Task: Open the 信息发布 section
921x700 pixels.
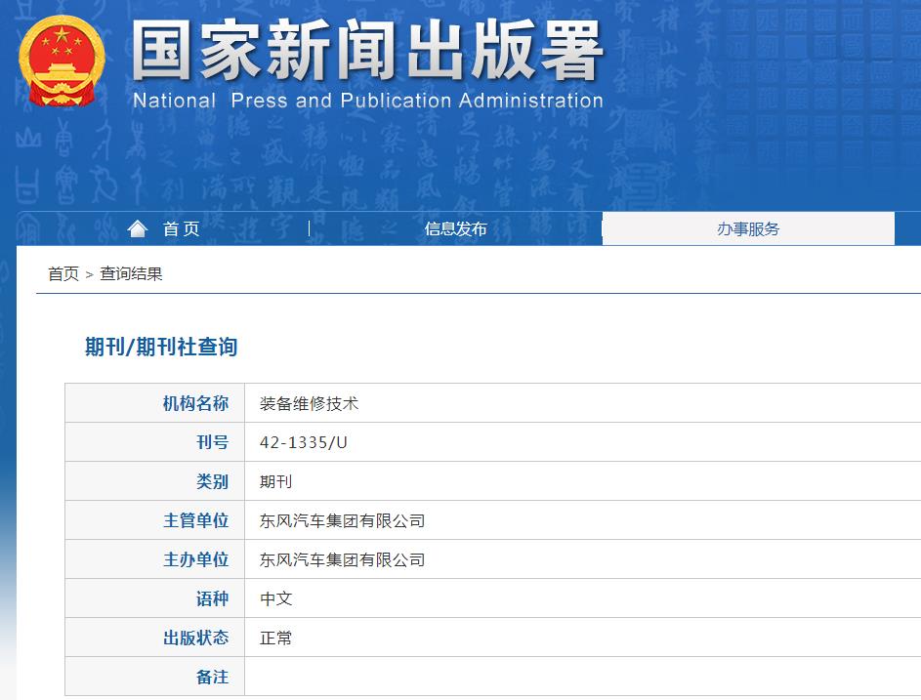Action: (453, 228)
